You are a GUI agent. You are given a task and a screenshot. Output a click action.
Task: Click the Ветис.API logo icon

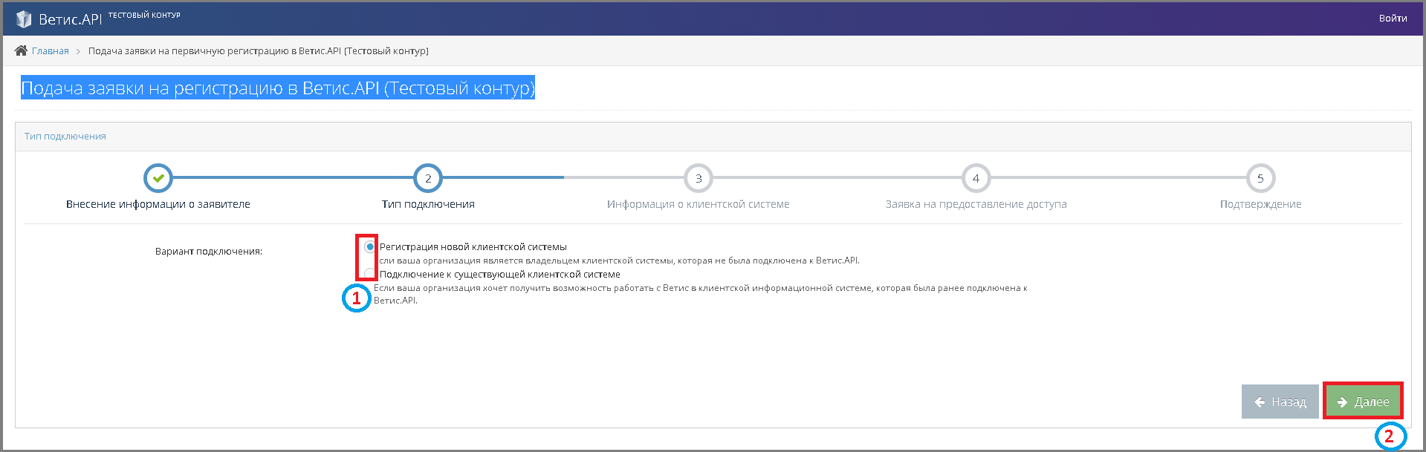(24, 19)
